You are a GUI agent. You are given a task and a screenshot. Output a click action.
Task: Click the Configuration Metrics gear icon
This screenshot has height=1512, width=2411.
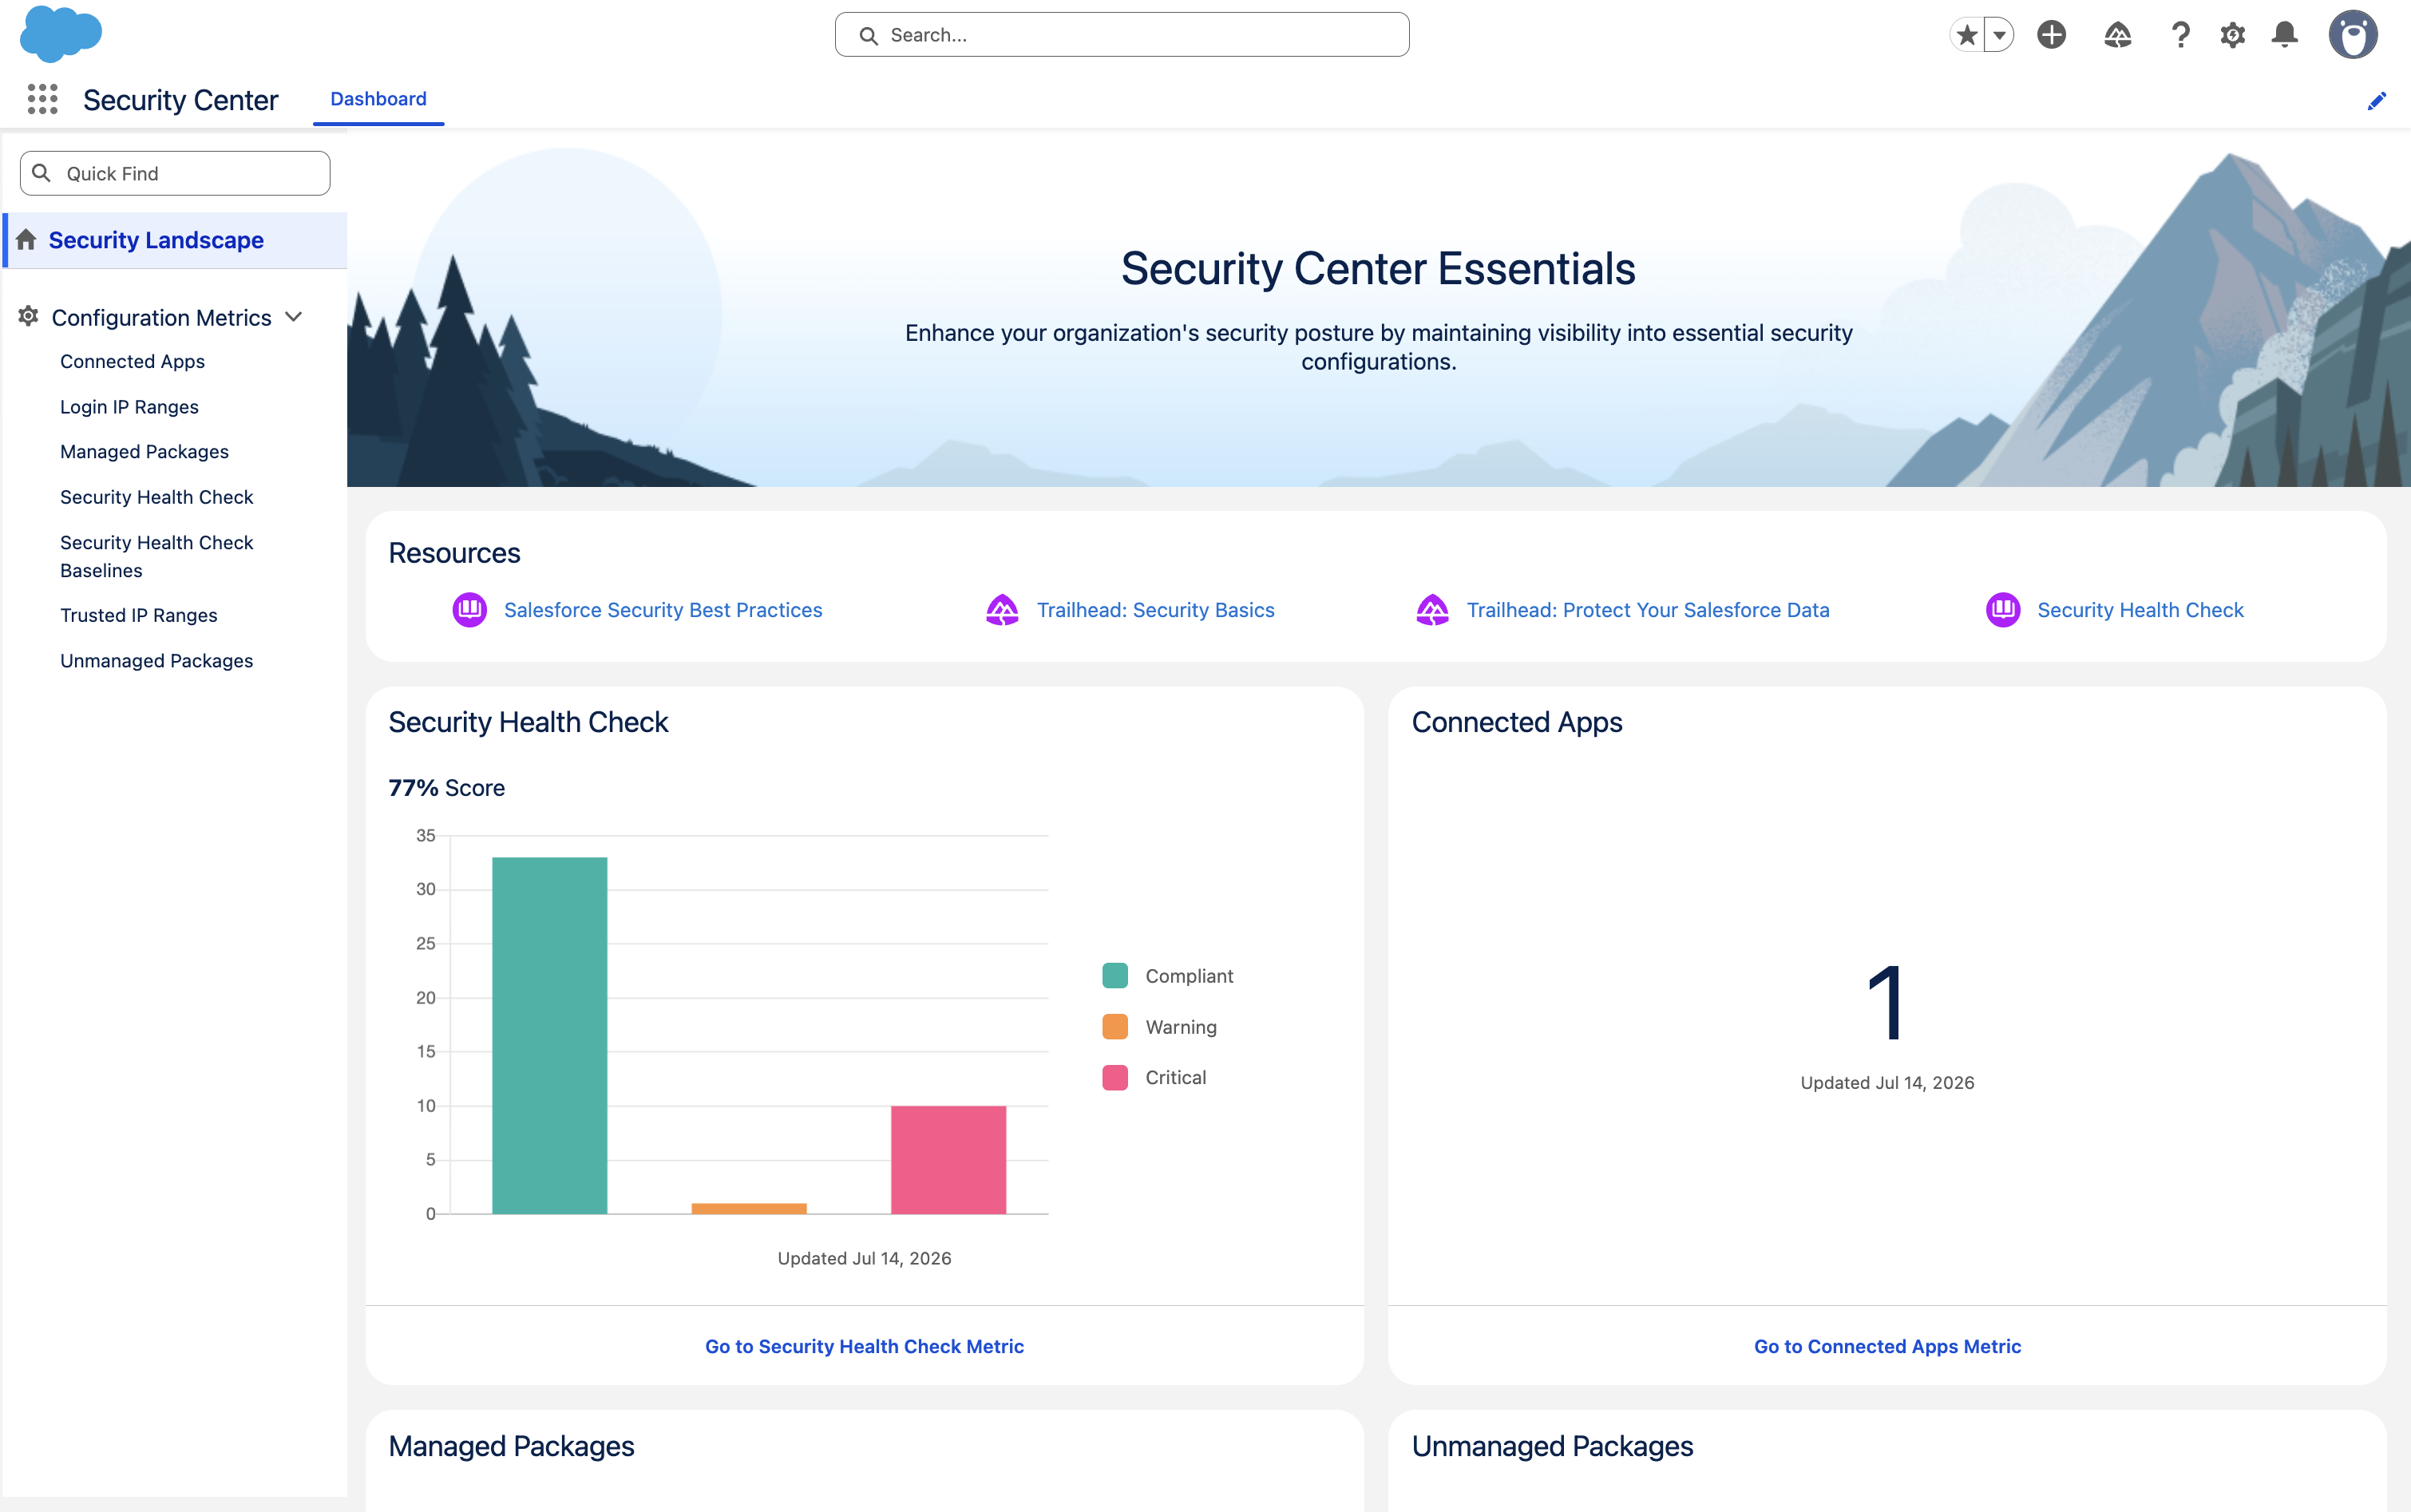click(x=28, y=316)
